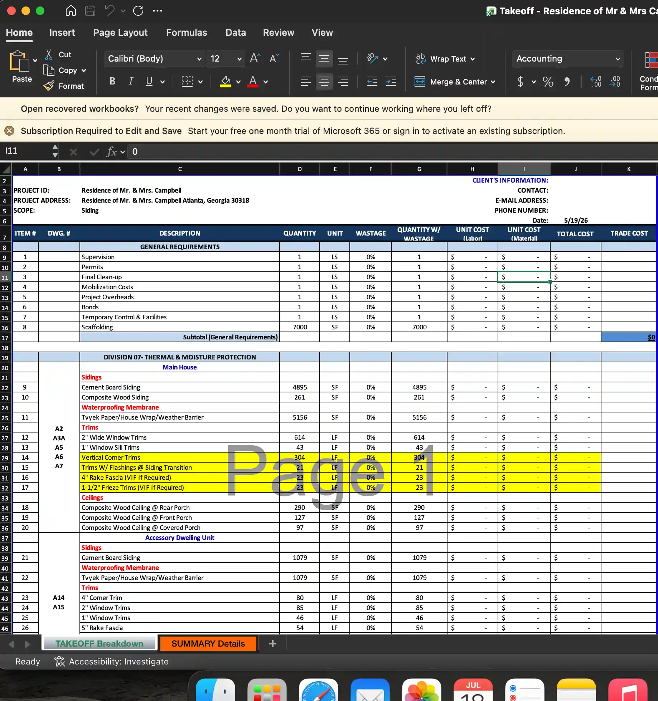Switch to the Formulas tab
Viewport: 658px width, 701px height.
point(187,33)
